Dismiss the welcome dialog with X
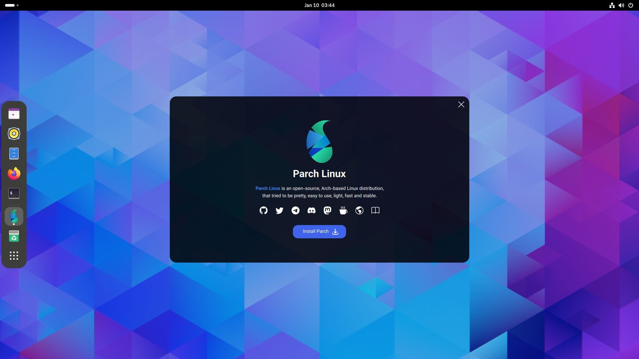Viewport: 639px width, 359px height. click(x=461, y=104)
